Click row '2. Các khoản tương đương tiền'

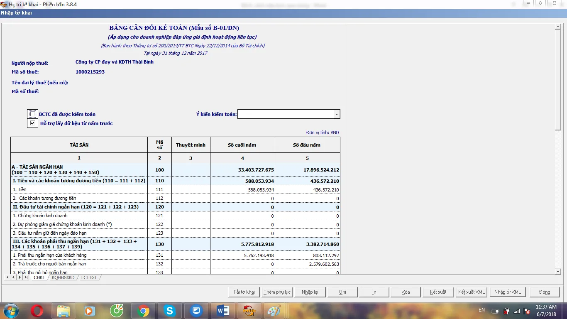(x=79, y=198)
